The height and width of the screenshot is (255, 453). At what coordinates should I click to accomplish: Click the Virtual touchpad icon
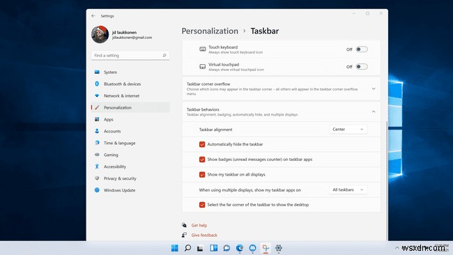pos(203,67)
